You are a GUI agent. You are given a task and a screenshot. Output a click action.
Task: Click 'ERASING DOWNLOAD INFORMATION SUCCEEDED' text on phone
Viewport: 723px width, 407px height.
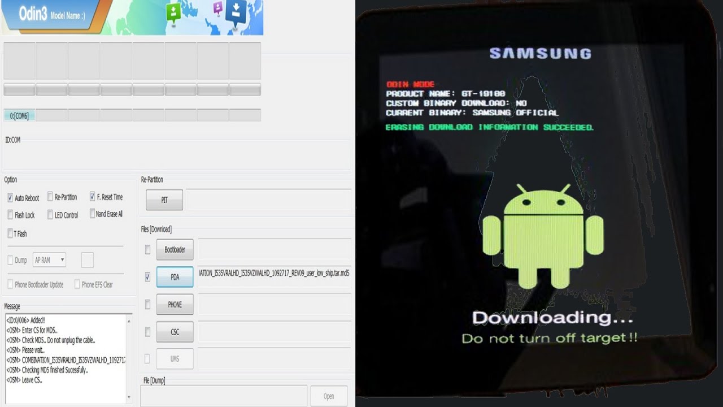pyautogui.click(x=490, y=128)
